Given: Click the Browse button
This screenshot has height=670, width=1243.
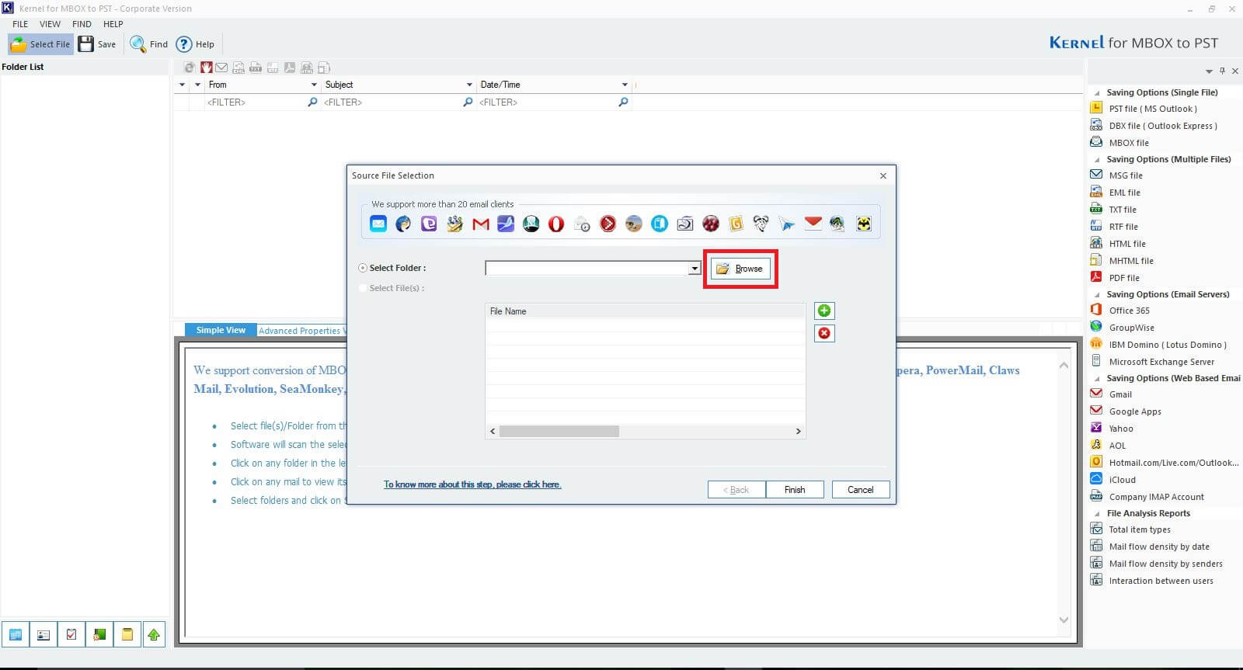Looking at the screenshot, I should [x=740, y=269].
